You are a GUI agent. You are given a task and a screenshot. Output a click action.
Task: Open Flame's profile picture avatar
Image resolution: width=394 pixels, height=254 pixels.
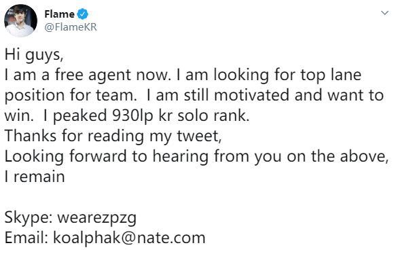point(20,20)
